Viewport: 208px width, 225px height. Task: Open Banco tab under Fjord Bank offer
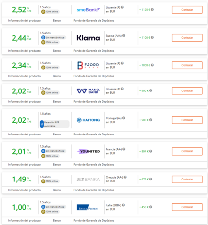[57, 76]
